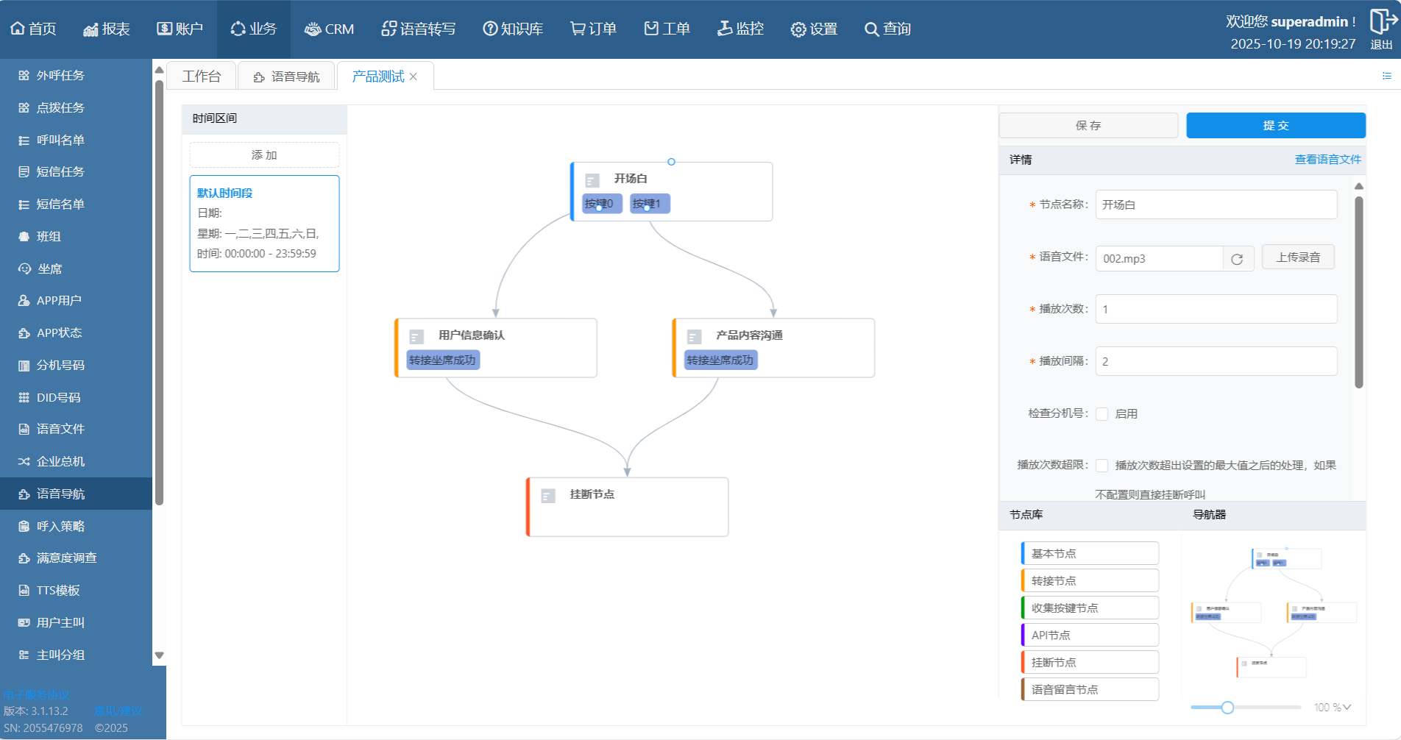
Task: Click the navigator zoom slider handle
Action: click(x=1227, y=707)
